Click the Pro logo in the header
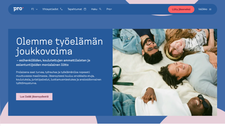This screenshot has height=126, width=225. 18,9
